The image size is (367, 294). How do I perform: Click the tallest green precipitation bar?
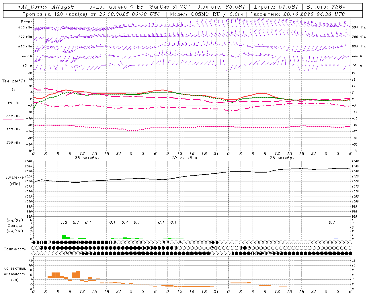click(x=64, y=237)
